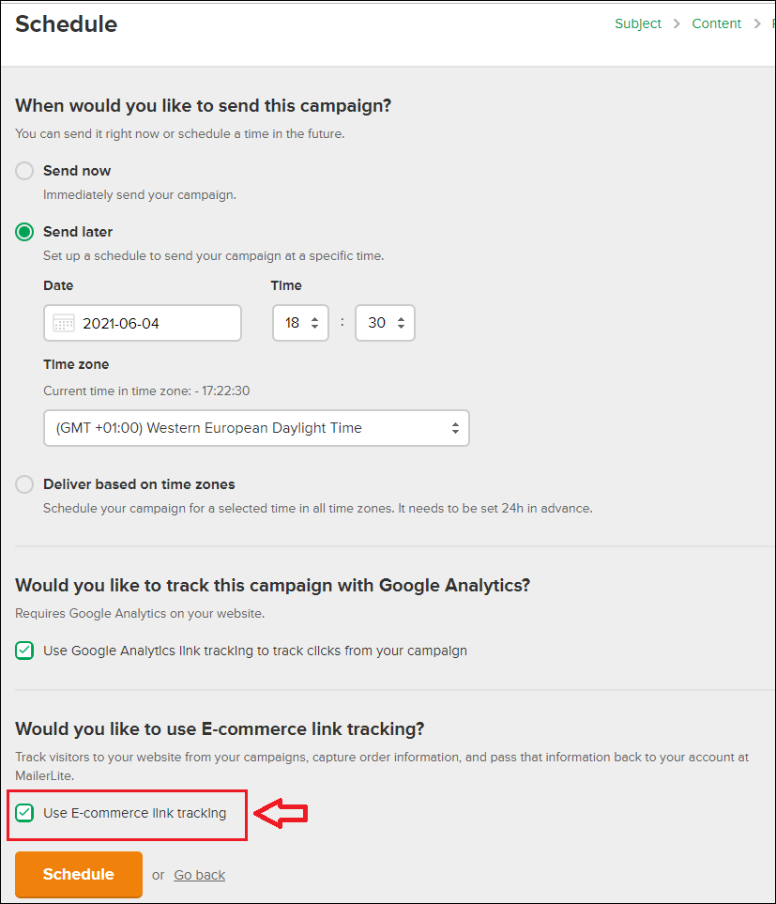Click the Go back link
The image size is (776, 904).
[x=199, y=875]
